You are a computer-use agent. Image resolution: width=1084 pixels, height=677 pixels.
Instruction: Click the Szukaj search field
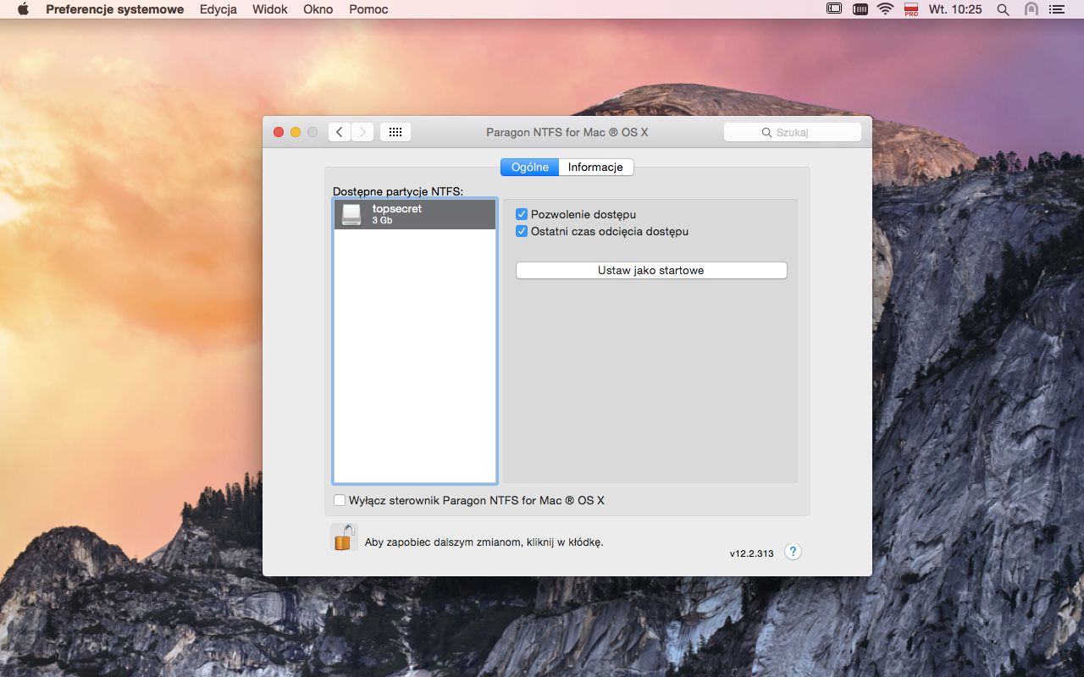pyautogui.click(x=793, y=132)
